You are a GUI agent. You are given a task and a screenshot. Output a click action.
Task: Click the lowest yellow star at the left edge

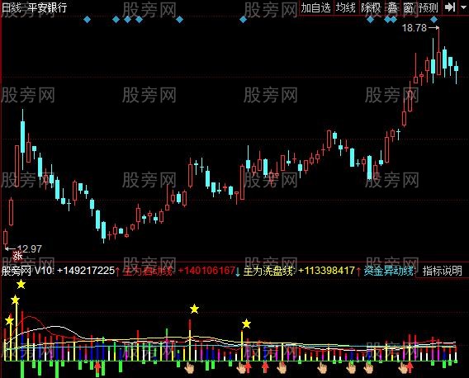pyautogui.click(x=10, y=320)
